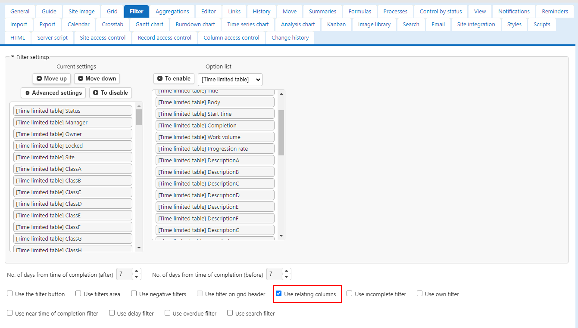Select ClassC in Current settings list
Screen dimensions: 578x328
73,192
